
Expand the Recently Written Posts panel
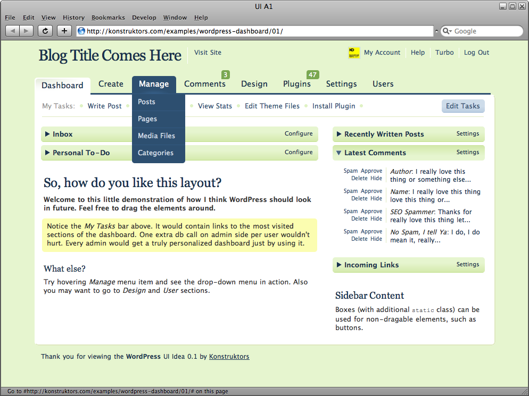(x=340, y=134)
